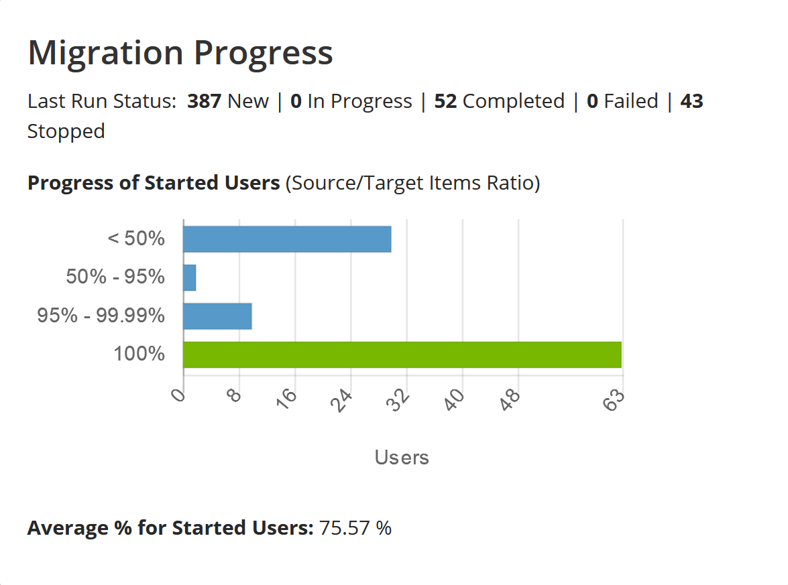
Task: Click the 95% - 99.99% bar
Action: pos(217,316)
